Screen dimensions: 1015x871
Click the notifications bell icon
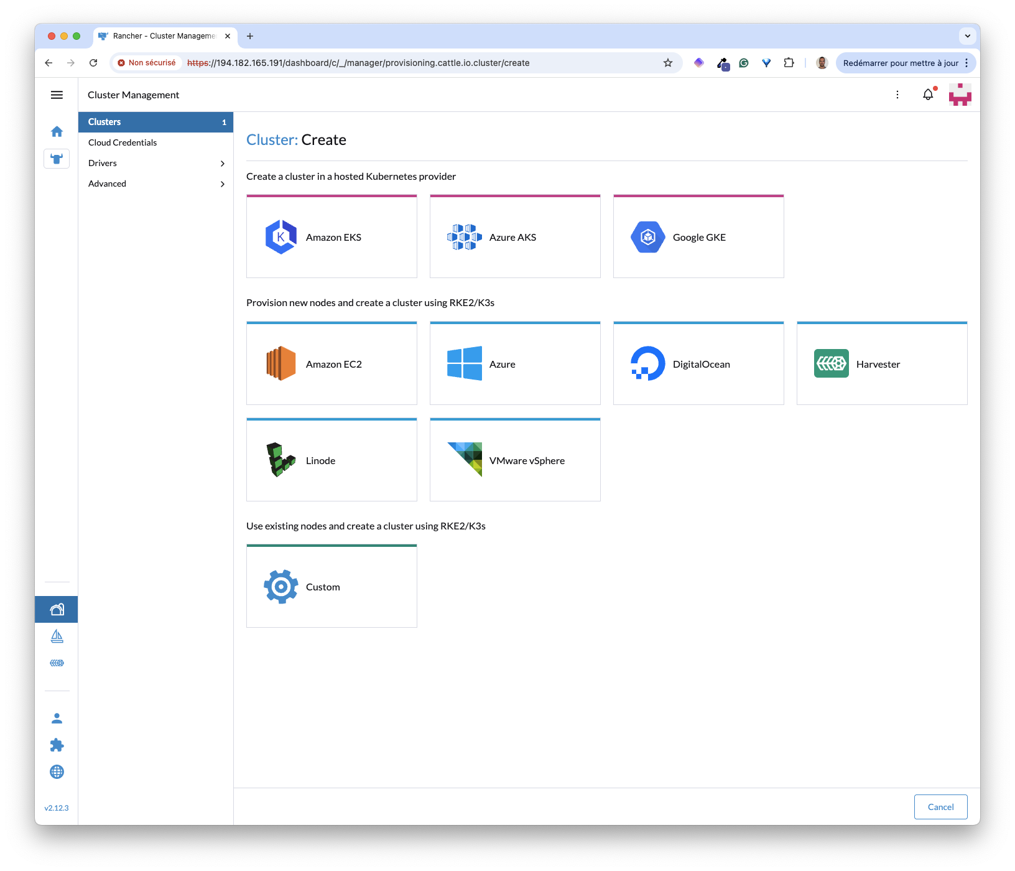[927, 95]
